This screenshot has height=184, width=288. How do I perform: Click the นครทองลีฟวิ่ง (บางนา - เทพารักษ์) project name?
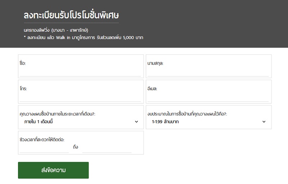click(56, 30)
